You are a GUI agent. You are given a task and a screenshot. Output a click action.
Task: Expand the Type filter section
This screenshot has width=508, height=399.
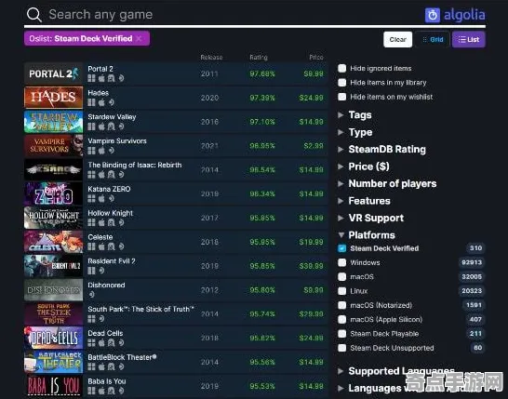[x=355, y=132]
